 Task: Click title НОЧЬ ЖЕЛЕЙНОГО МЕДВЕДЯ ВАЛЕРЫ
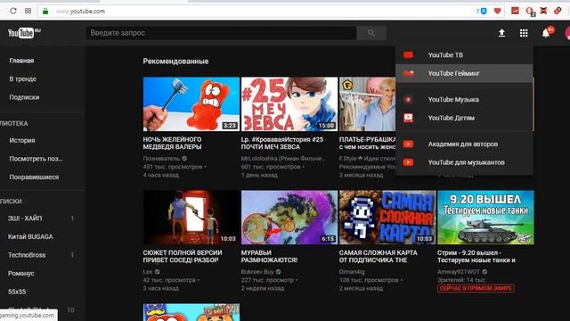click(x=172, y=143)
